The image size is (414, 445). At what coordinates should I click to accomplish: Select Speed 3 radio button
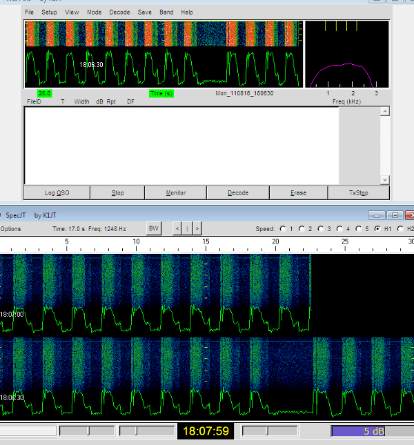click(319, 229)
